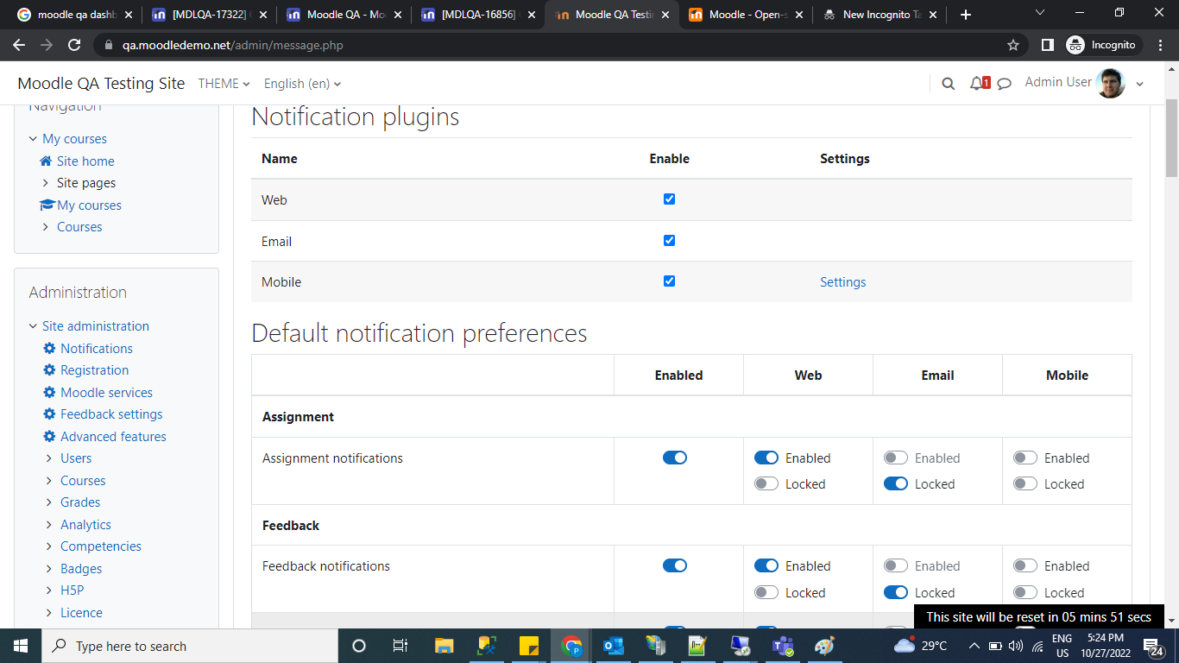Go back with the browser back arrow

(x=19, y=45)
